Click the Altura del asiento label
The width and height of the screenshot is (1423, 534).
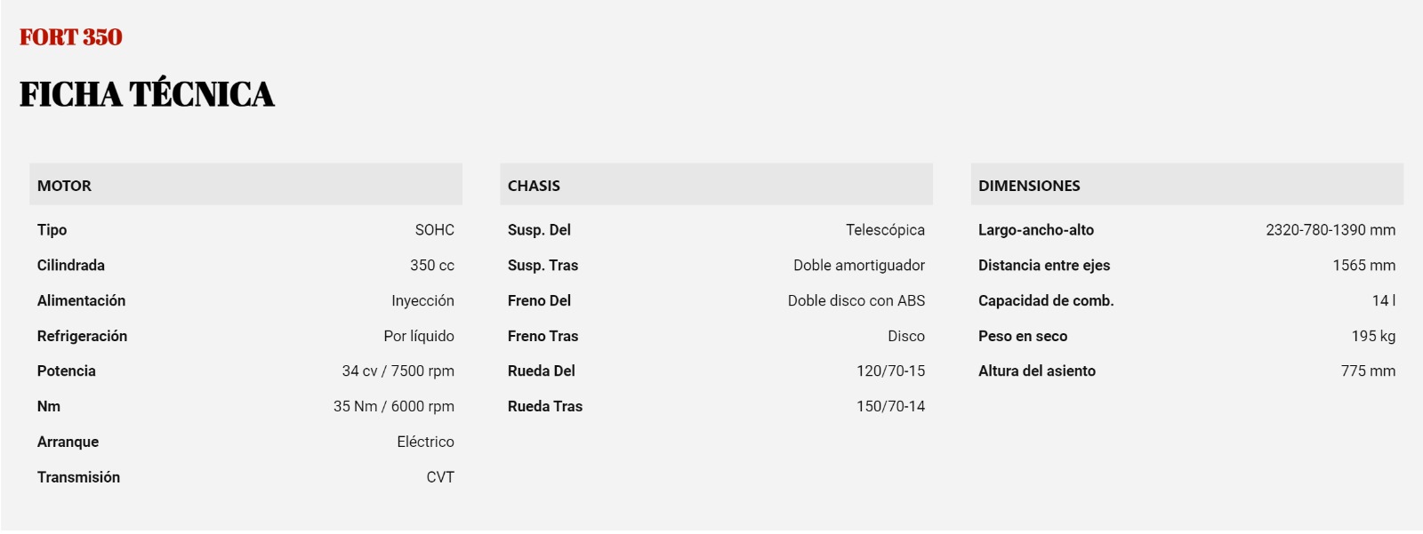(x=1037, y=371)
